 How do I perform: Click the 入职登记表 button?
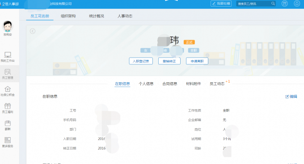[141, 61]
